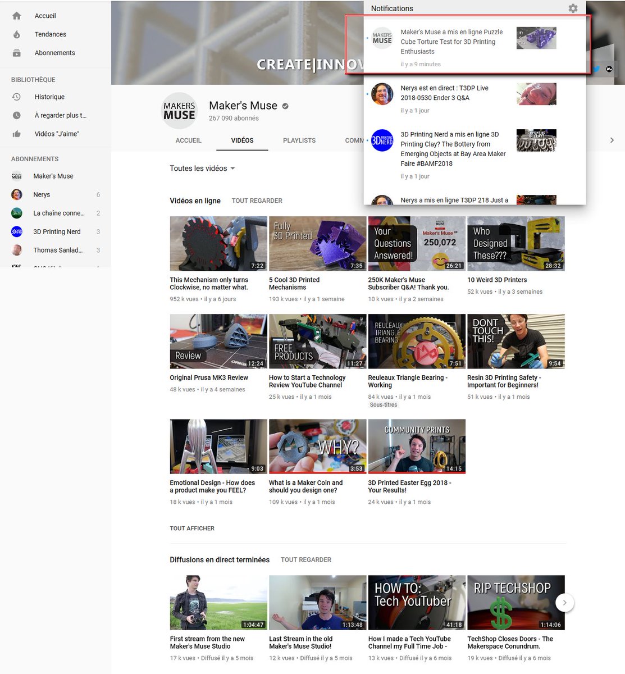The width and height of the screenshot is (625, 674).
Task: Click Thomas Sanladerer avatar in sidebar
Action: pos(17,250)
